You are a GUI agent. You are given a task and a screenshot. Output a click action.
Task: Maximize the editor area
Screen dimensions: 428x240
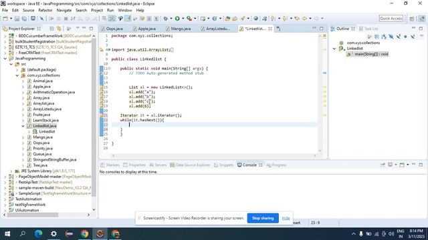tap(321, 28)
